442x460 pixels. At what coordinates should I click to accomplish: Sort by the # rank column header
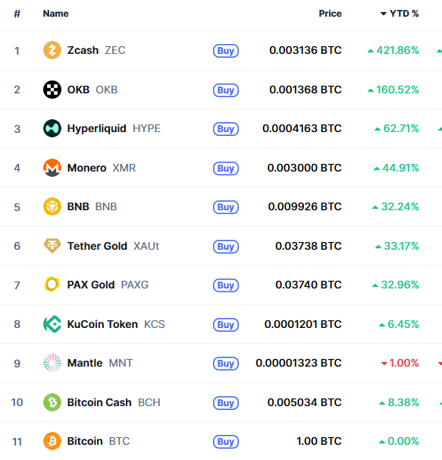[17, 14]
